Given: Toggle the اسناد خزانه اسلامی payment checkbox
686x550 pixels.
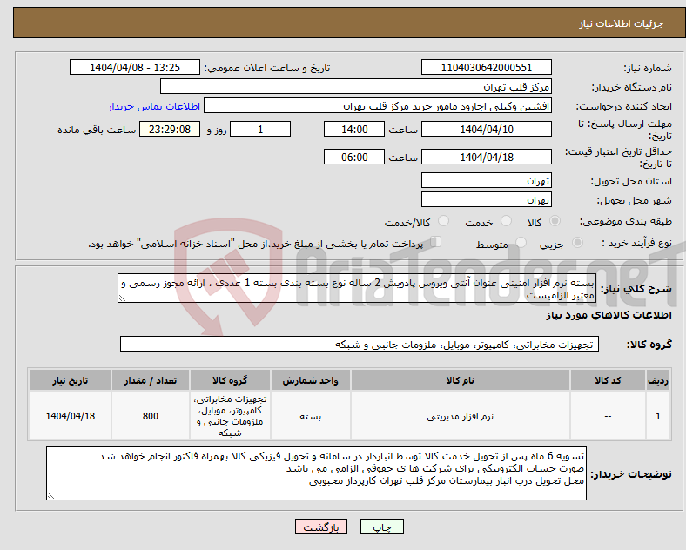Looking at the screenshot, I should (436, 242).
